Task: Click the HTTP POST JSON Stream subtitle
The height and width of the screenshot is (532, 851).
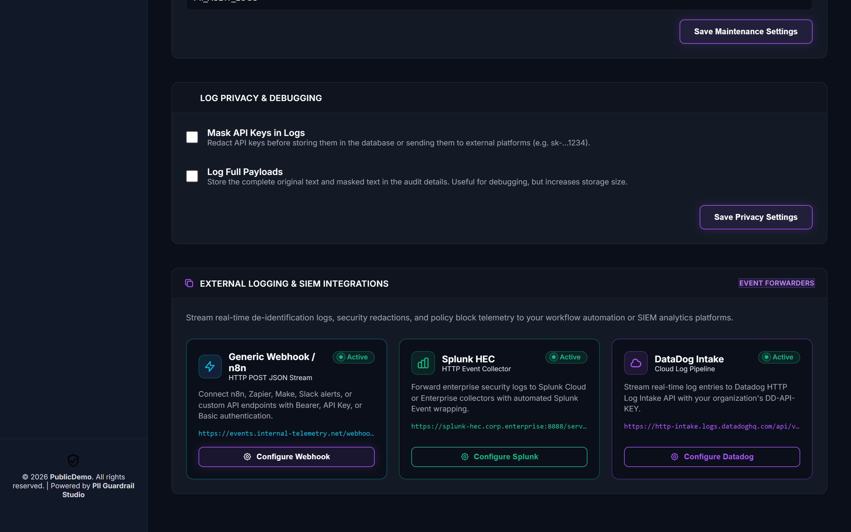Action: [270, 377]
